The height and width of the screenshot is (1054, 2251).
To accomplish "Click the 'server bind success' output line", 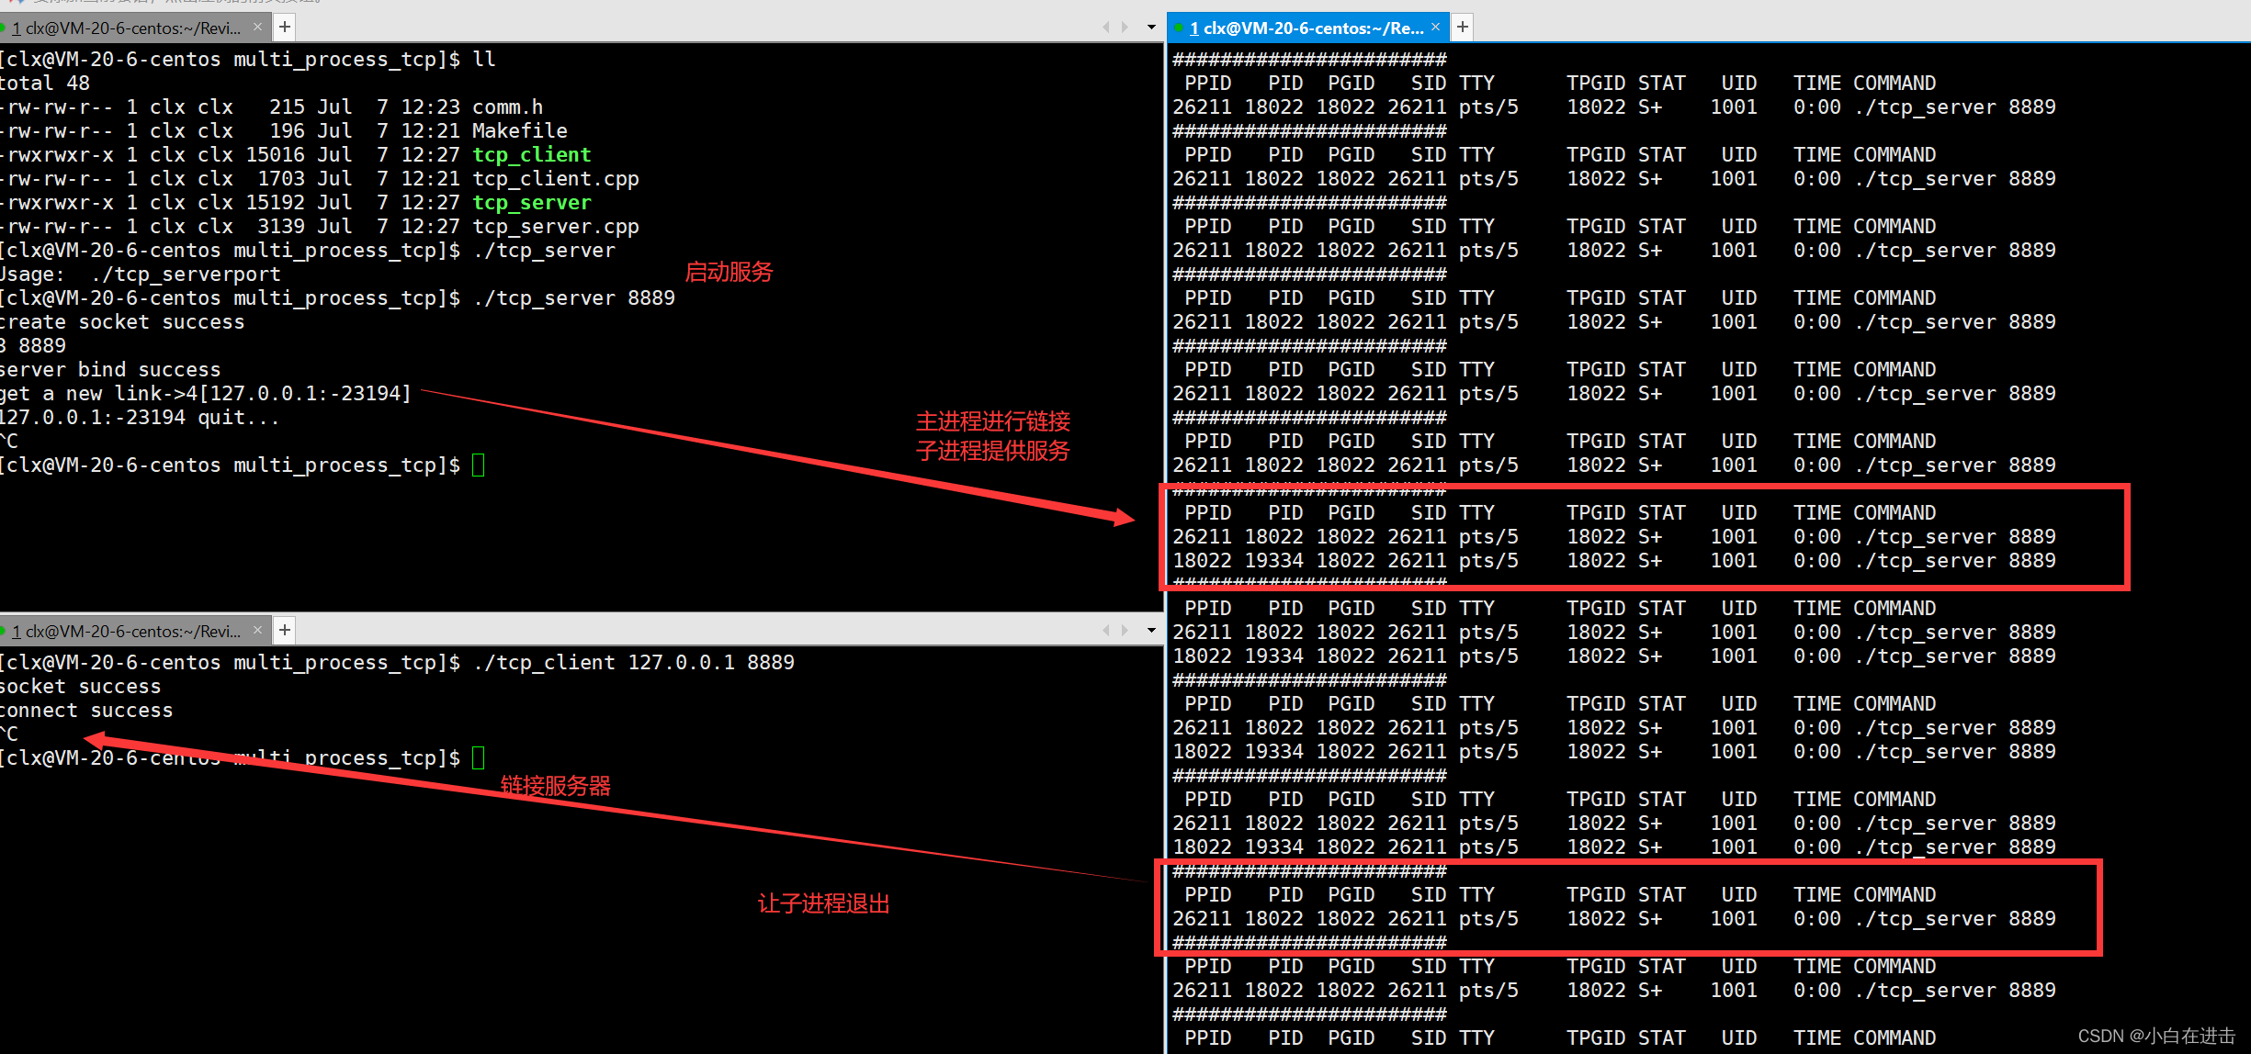I will 110,369.
